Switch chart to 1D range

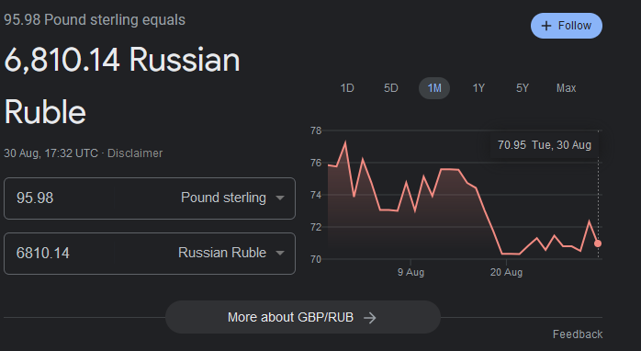[x=347, y=88]
